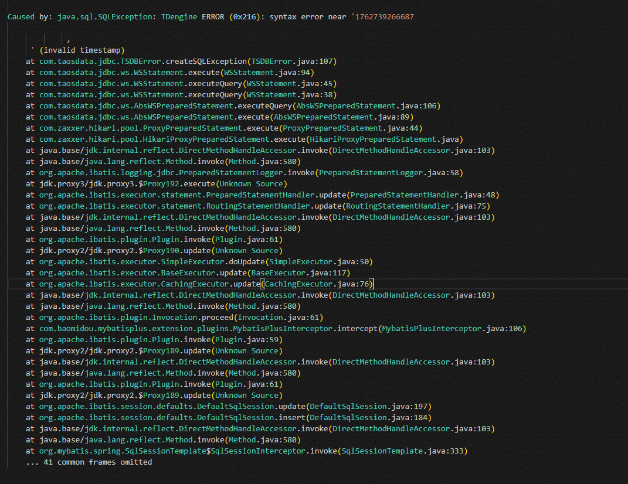Click the '41 common frames omitted' line

pyautogui.click(x=89, y=462)
